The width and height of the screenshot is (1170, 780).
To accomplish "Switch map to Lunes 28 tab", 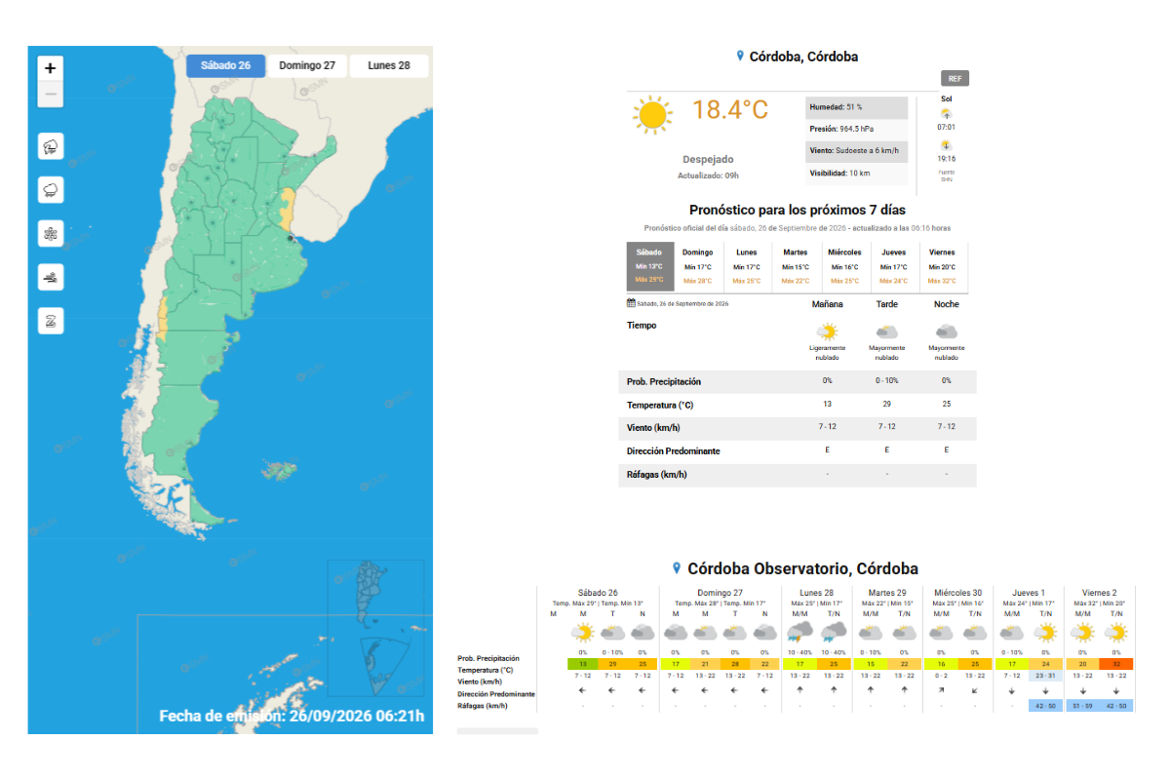I will (x=388, y=66).
